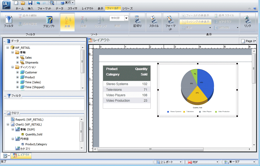Collapse the ディメンション folder
The height and width of the screenshot is (166, 260).
click(13, 67)
